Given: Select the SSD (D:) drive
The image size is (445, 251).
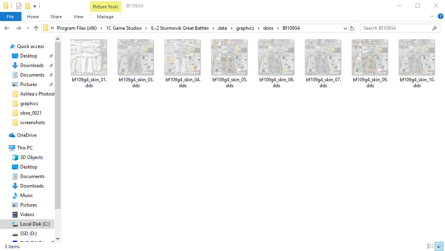Looking at the screenshot, I should (28, 234).
